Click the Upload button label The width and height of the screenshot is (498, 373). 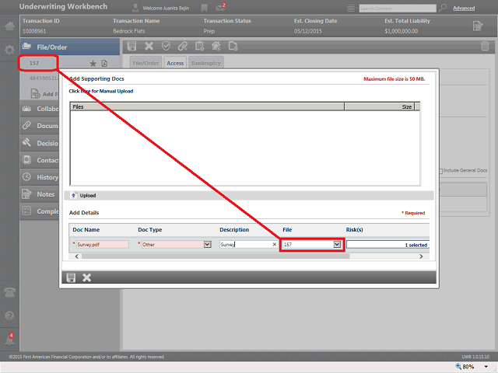(x=88, y=195)
